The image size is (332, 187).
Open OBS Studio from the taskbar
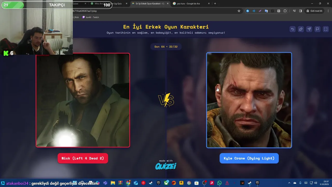204,183
